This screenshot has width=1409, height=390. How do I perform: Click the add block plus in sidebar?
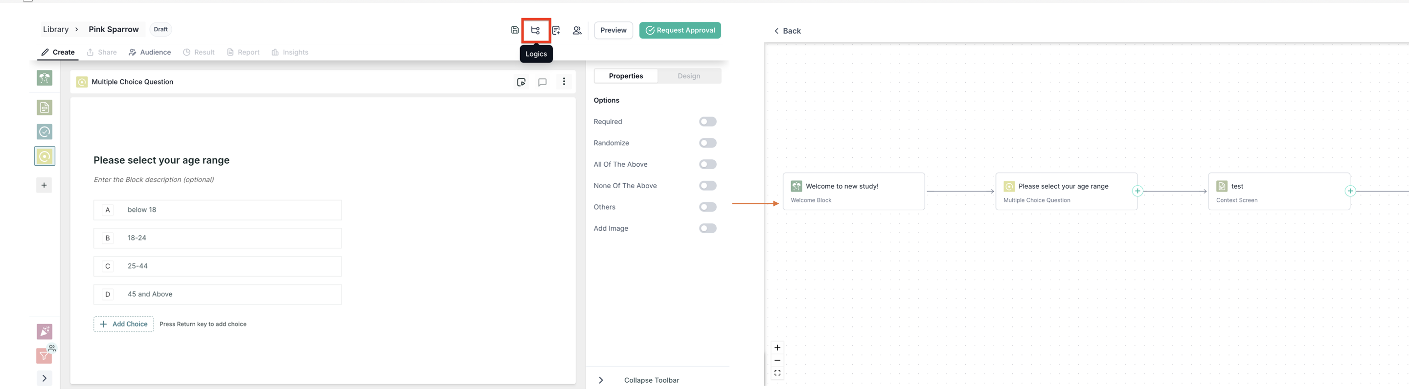pyautogui.click(x=45, y=185)
